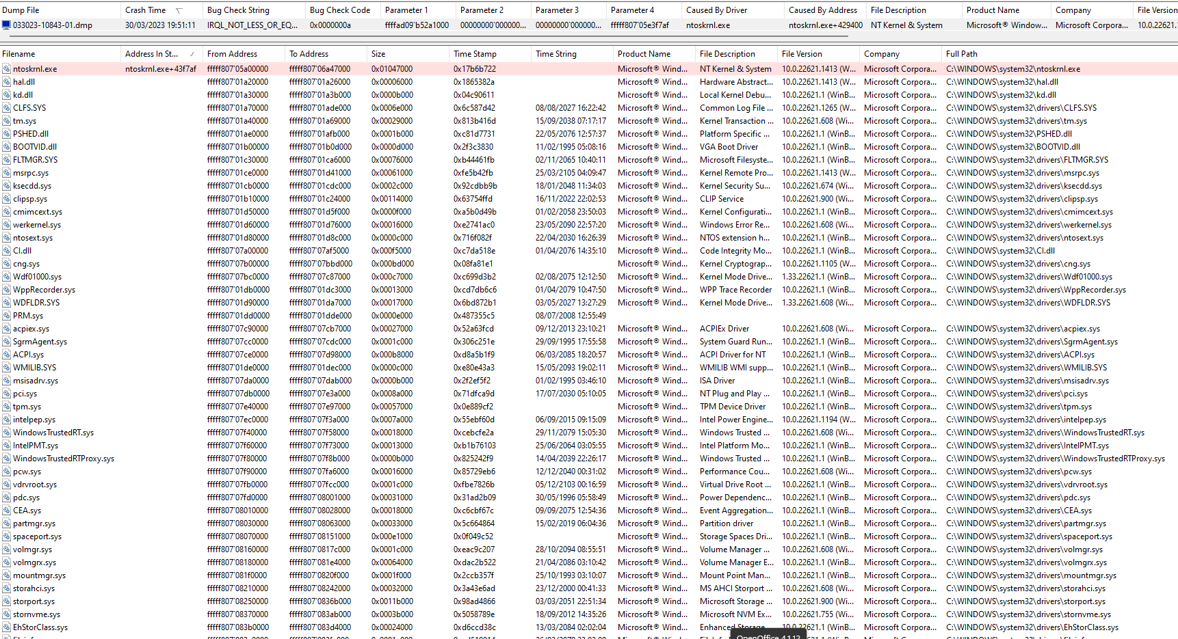This screenshot has height=639, width=1178.
Task: Click the file icon beside werkernel.sys
Action: tap(6, 225)
